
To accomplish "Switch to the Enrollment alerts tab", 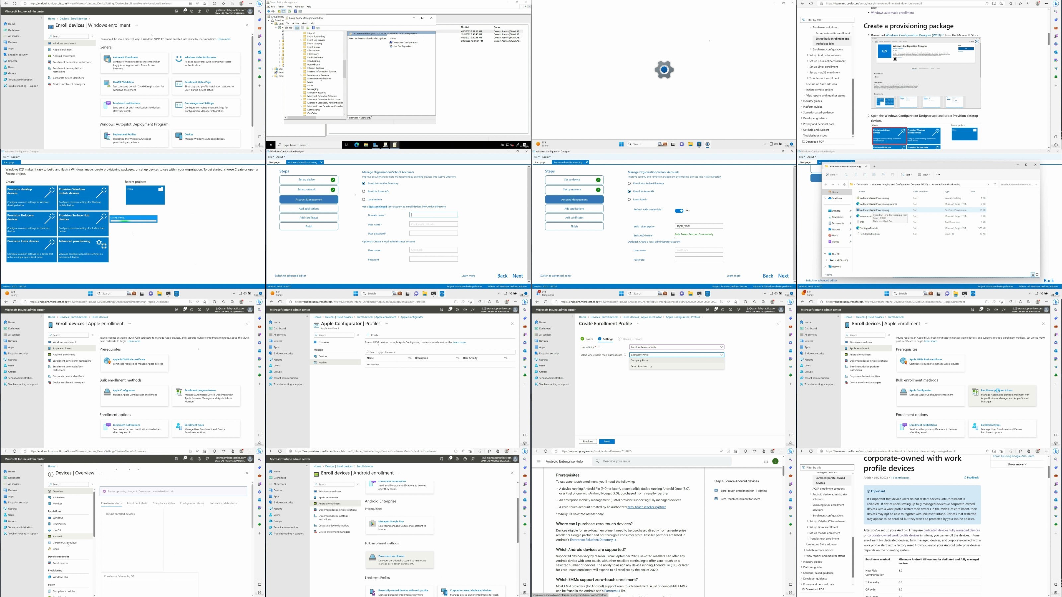I will pyautogui.click(x=137, y=503).
